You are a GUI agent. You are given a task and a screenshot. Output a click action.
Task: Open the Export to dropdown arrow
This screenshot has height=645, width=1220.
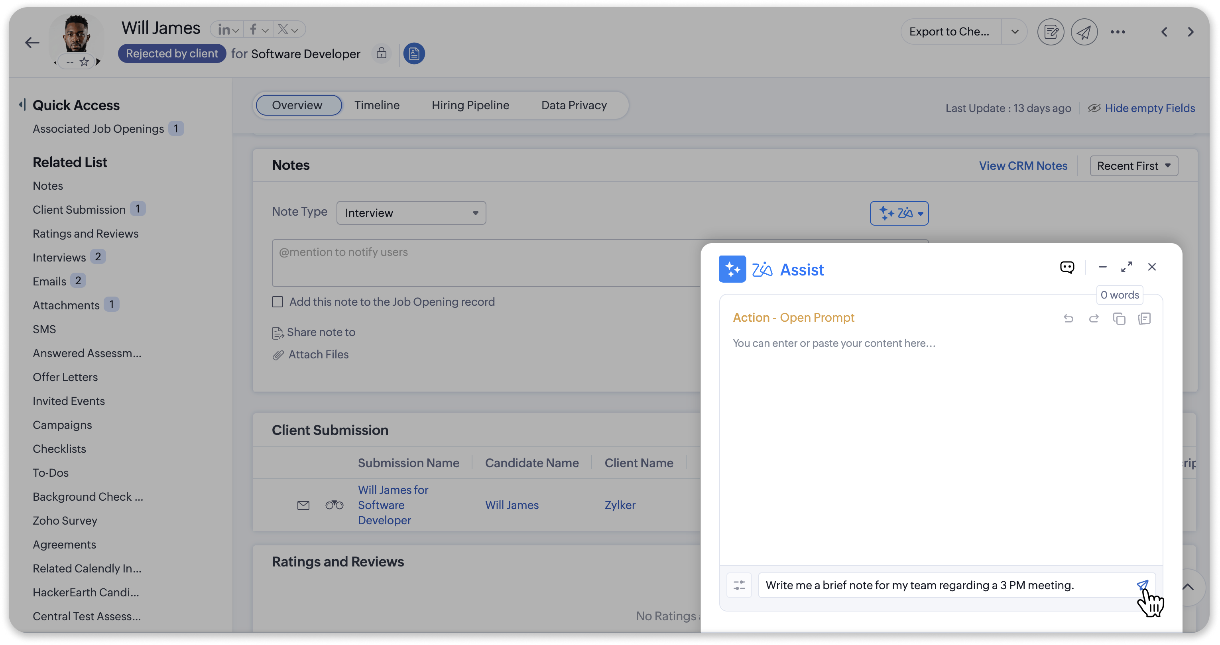[x=1014, y=32]
